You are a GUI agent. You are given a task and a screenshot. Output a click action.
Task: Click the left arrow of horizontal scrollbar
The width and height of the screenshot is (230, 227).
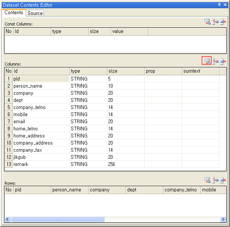[7, 219]
